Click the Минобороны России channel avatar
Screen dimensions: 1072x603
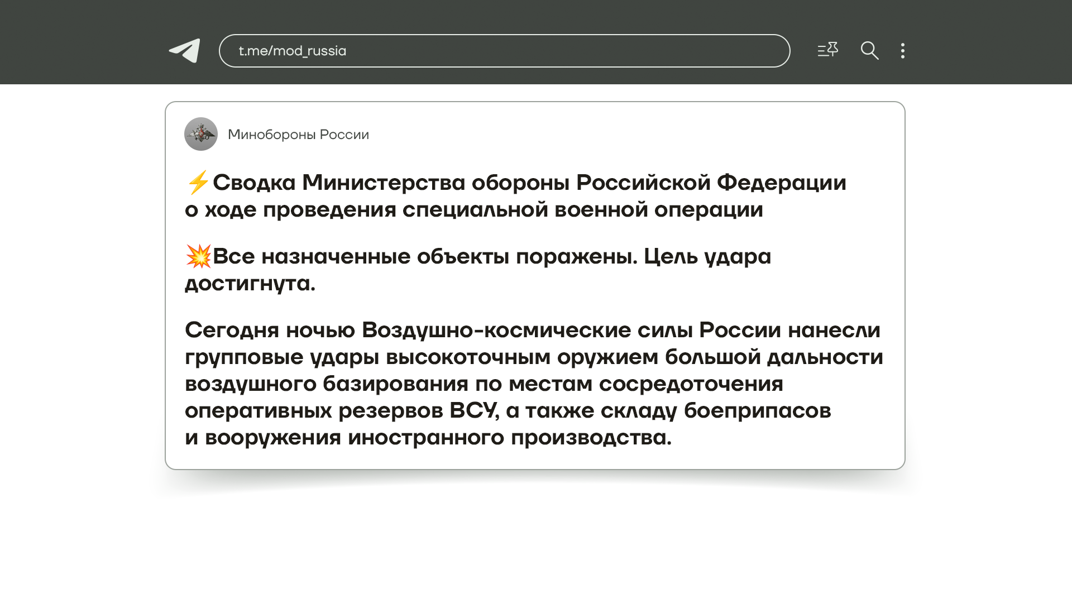tap(201, 134)
